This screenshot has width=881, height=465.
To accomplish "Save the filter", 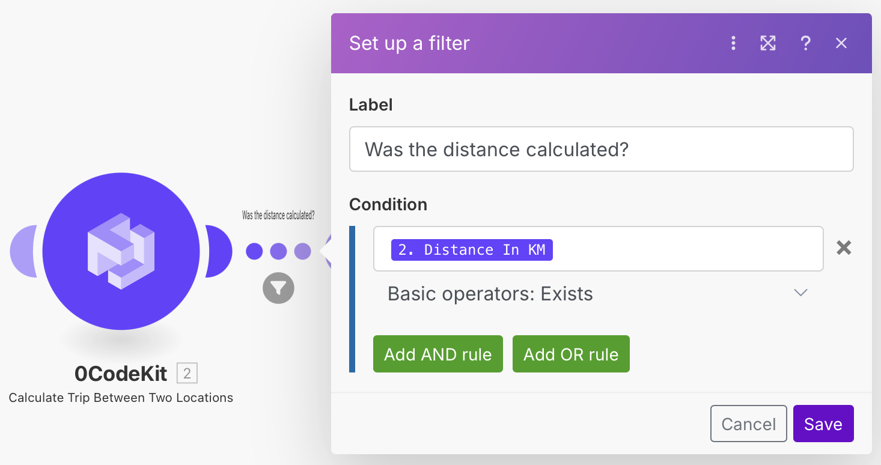I will (823, 424).
